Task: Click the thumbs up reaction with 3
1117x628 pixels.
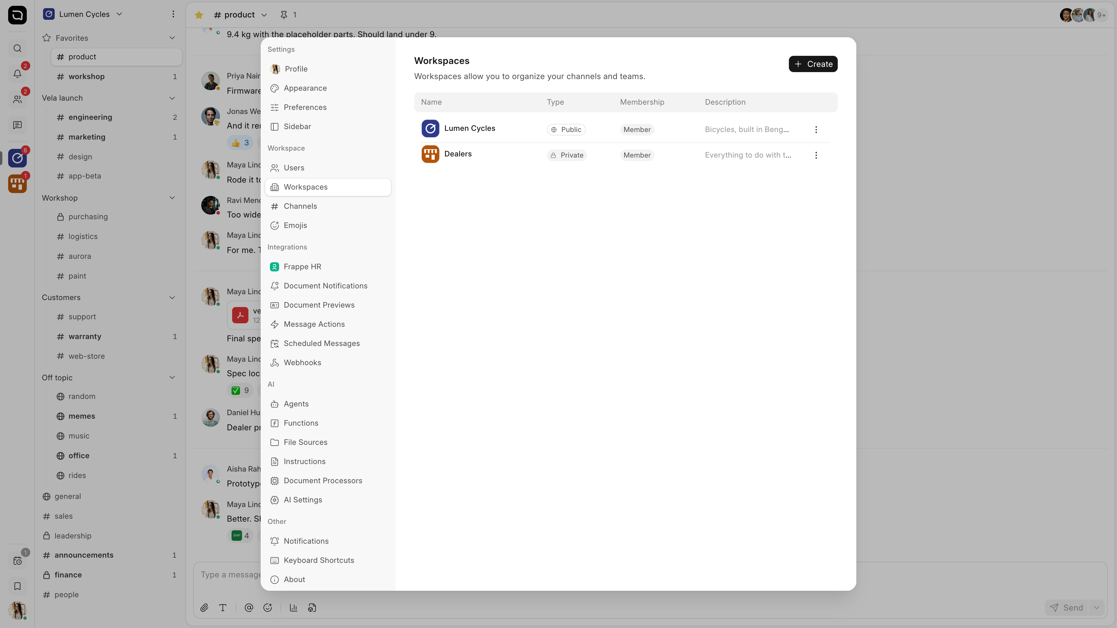Action: point(240,143)
